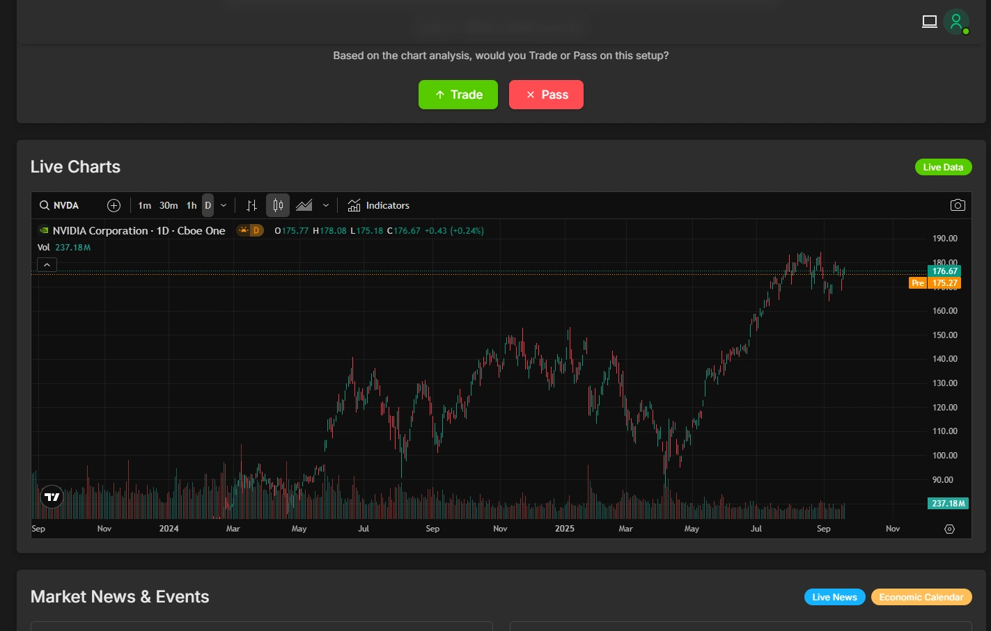Open the NVDA symbol search
The height and width of the screenshot is (631, 991).
pyautogui.click(x=59, y=205)
